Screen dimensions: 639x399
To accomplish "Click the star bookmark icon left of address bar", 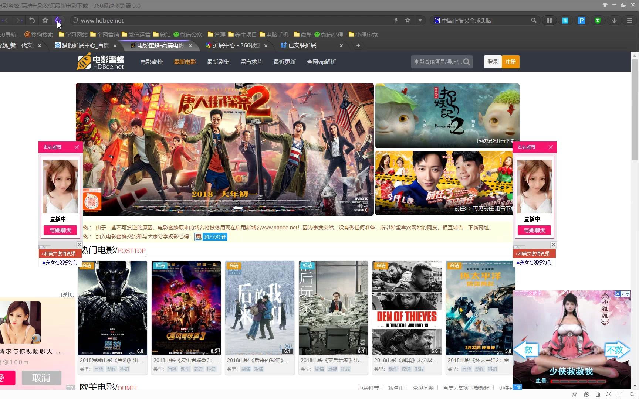I will [45, 20].
